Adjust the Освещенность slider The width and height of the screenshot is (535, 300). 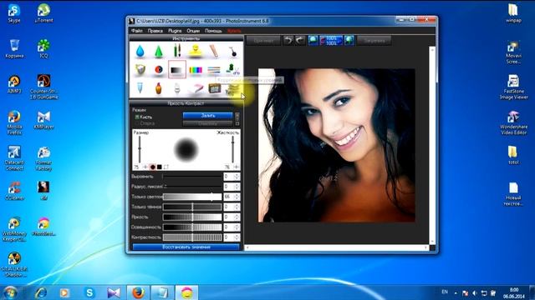(x=192, y=227)
